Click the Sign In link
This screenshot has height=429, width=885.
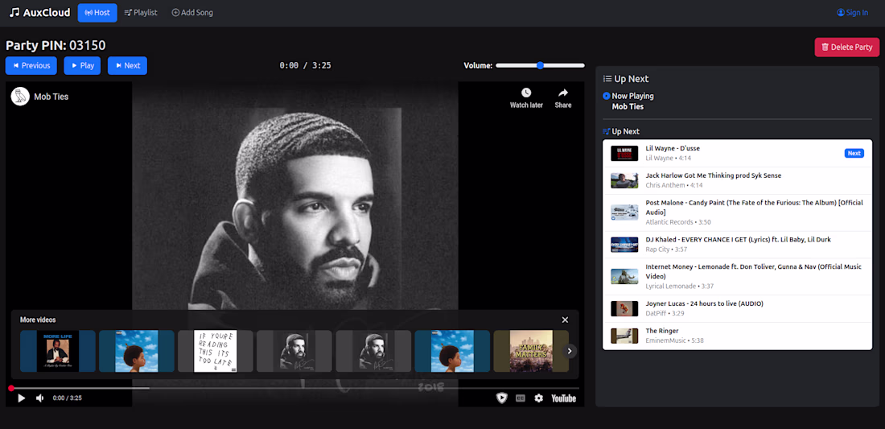tap(852, 12)
